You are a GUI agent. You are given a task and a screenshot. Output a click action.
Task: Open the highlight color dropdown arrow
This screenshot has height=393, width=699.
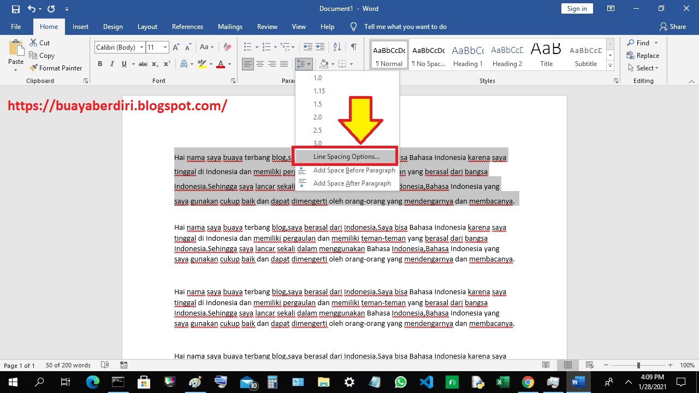211,64
